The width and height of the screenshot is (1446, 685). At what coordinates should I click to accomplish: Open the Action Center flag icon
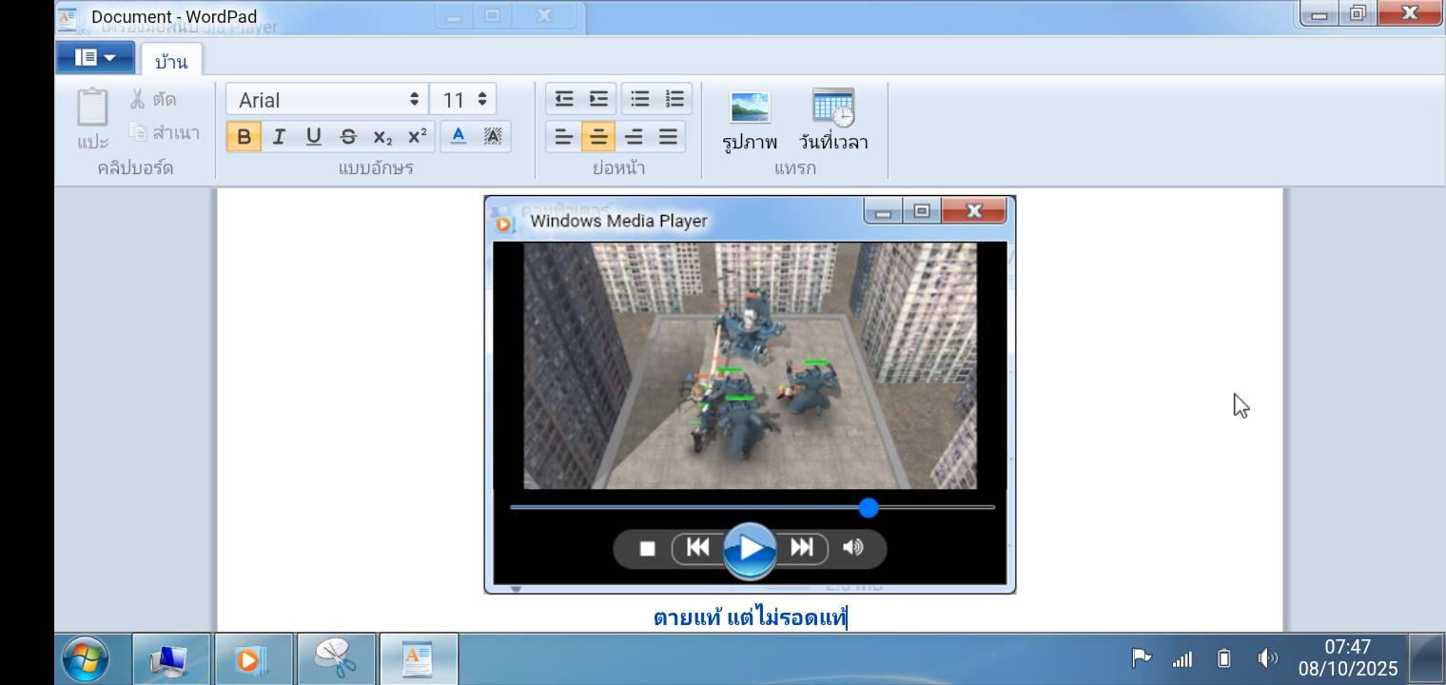1141,657
